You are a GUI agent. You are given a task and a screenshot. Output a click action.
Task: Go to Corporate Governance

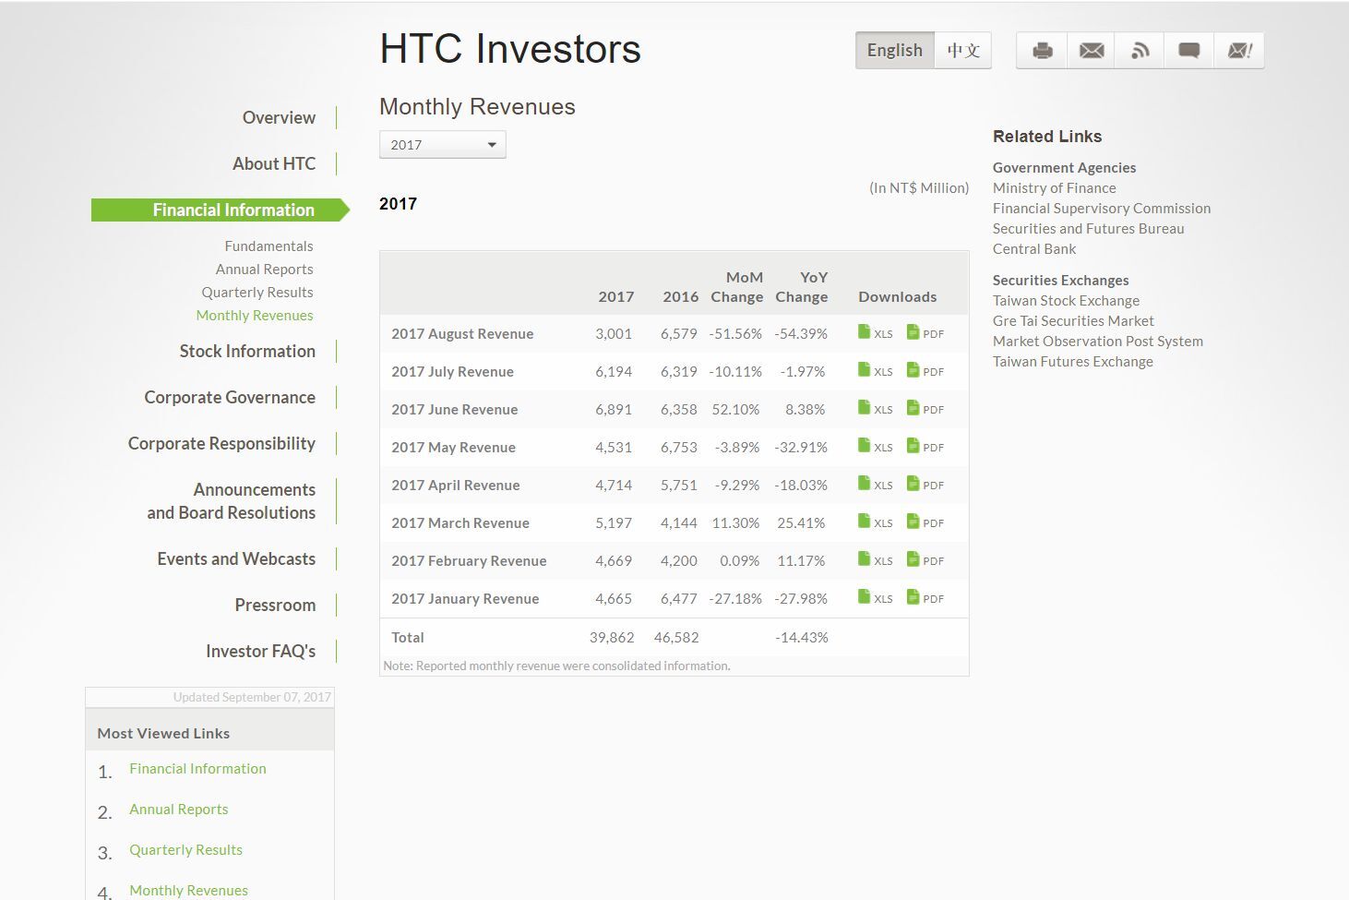point(230,397)
